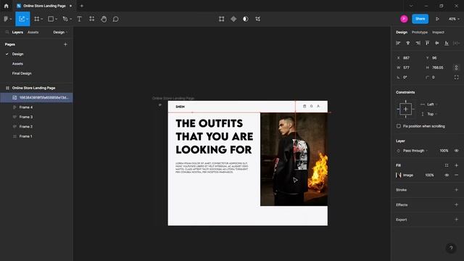This screenshot has height=261, width=464.
Task: Add a new fill with plus
Action: coord(456,165)
